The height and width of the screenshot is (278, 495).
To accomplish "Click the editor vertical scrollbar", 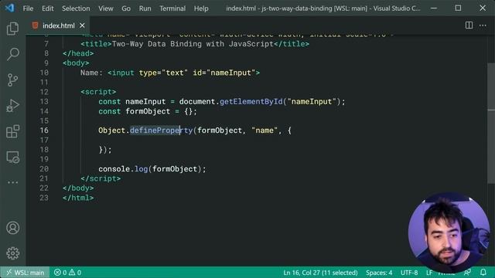I will [x=491, y=123].
